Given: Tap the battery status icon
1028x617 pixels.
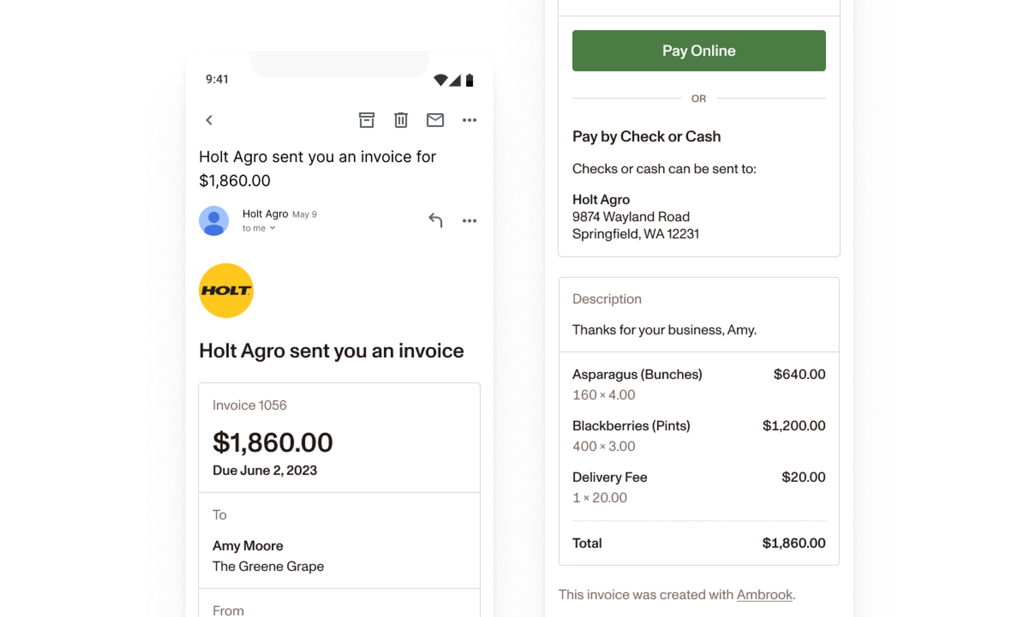Looking at the screenshot, I should 470,80.
